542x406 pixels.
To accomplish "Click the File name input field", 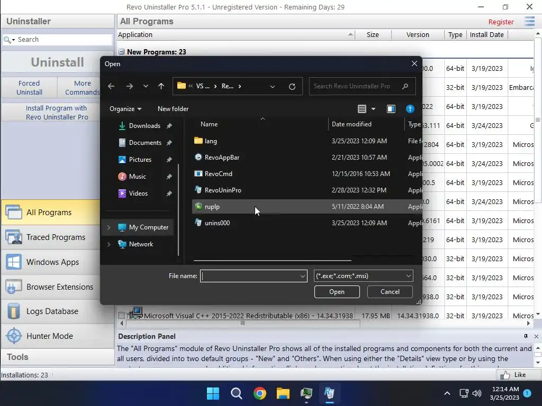I will [x=250, y=276].
